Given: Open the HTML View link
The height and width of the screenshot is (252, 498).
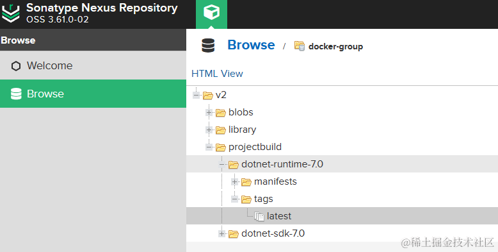Looking at the screenshot, I should click(217, 74).
